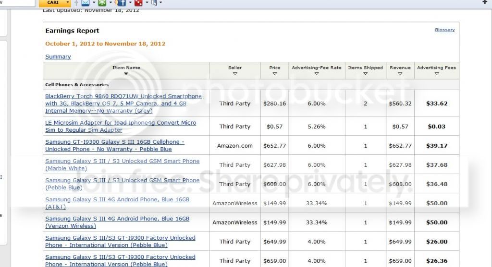Open the CARI button dropdown arrow

tap(68, 2)
